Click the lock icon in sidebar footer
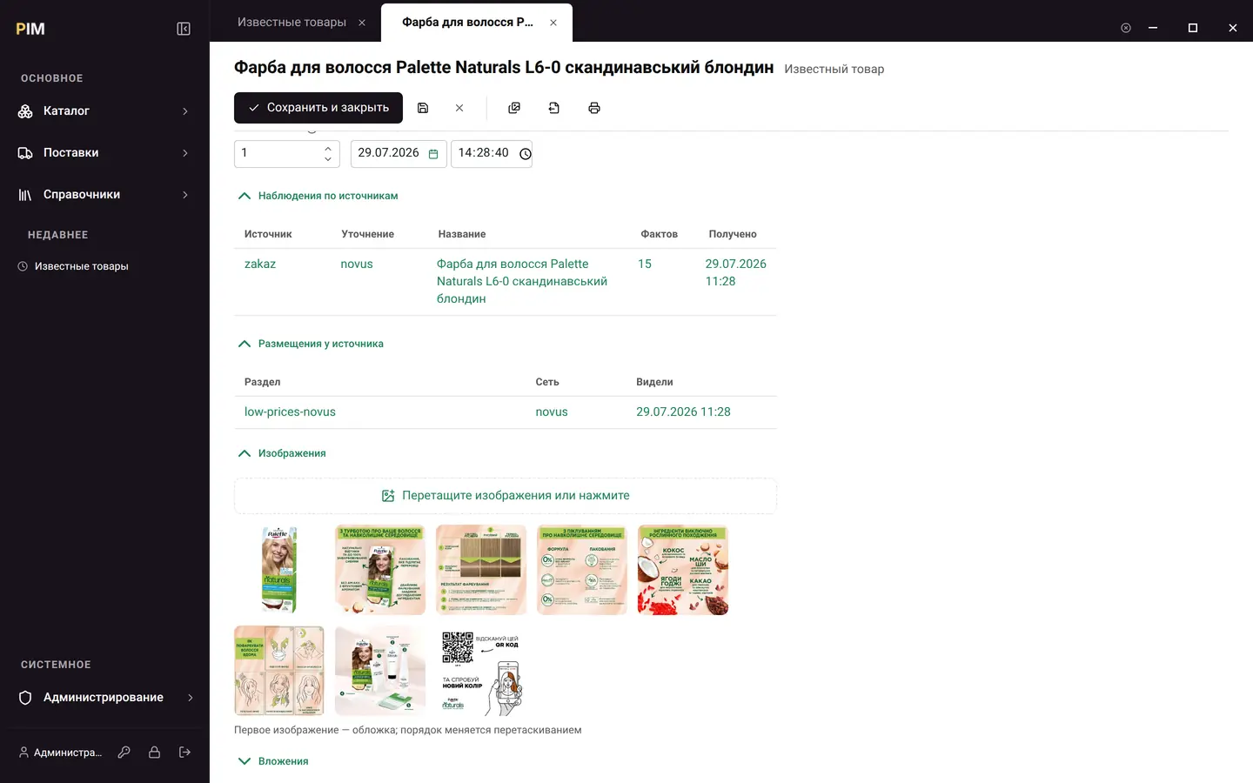 (x=154, y=753)
